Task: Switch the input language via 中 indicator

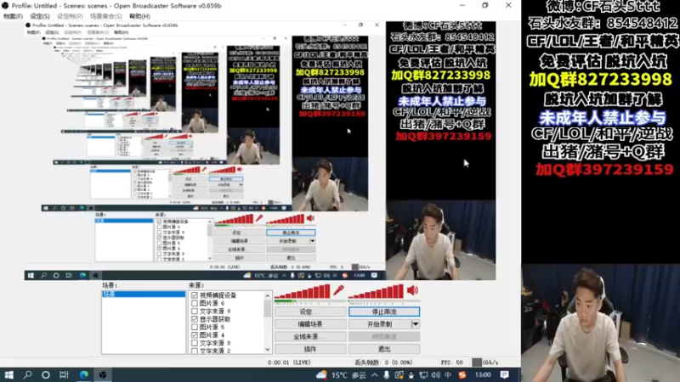Action: (448, 375)
